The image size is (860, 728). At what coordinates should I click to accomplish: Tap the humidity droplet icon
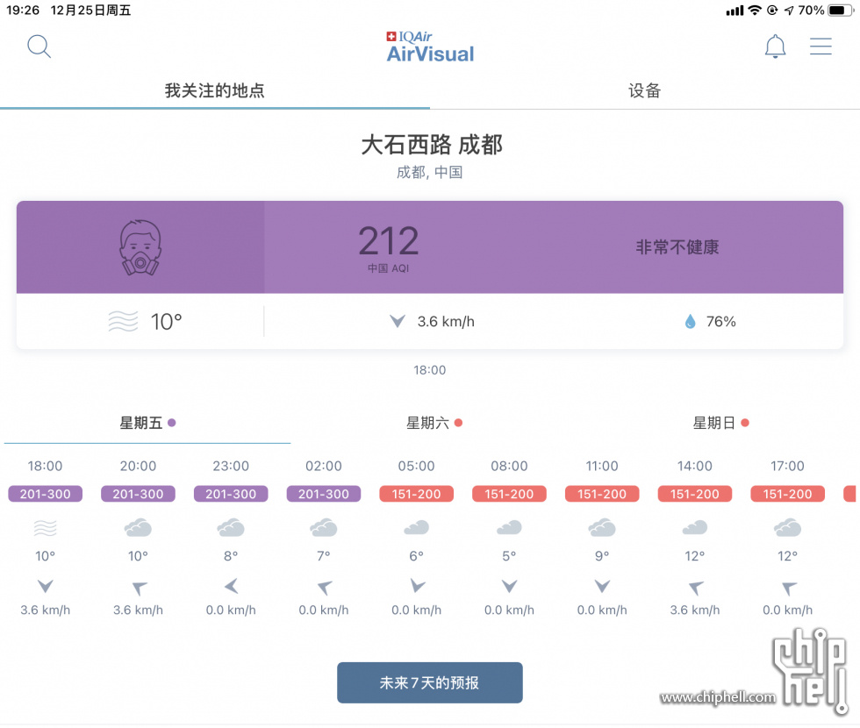click(x=690, y=321)
